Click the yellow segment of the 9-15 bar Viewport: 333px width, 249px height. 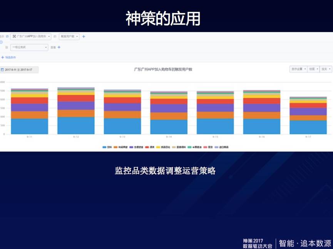(215, 97)
